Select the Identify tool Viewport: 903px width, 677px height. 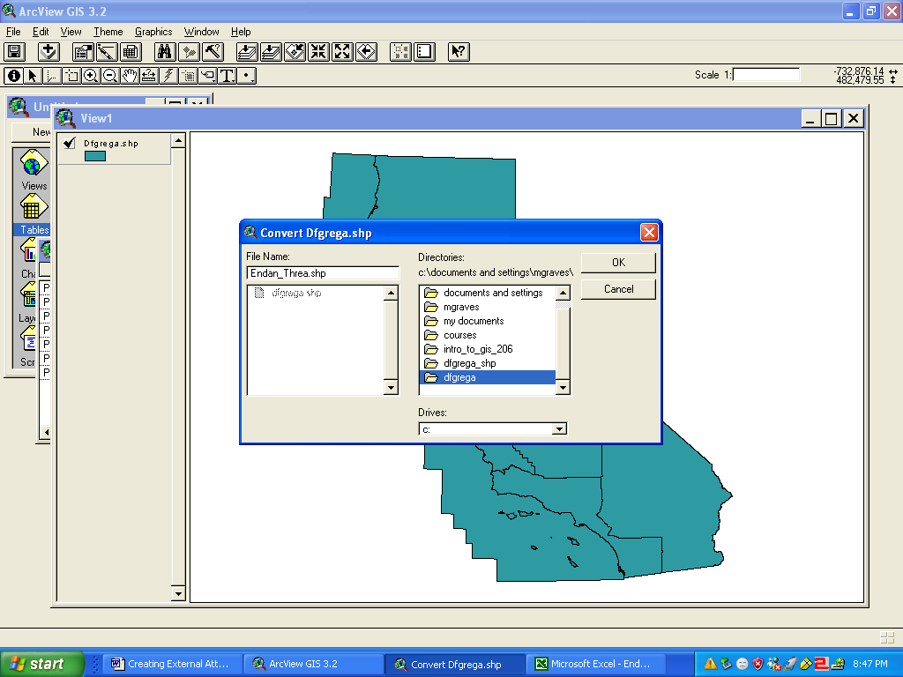click(14, 76)
